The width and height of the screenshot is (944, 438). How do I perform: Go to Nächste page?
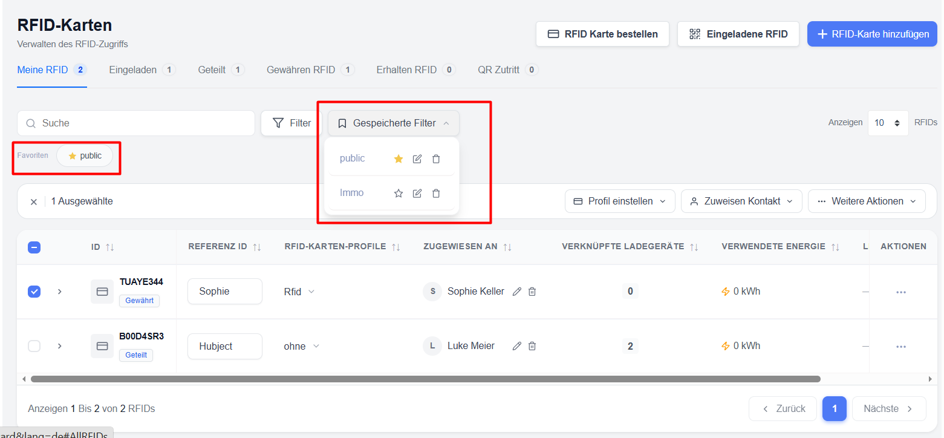[889, 409]
